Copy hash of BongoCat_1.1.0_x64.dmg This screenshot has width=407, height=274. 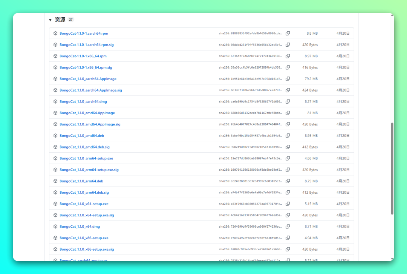coord(288,227)
